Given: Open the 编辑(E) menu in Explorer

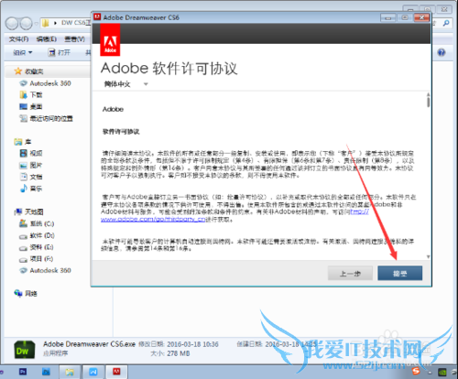Looking at the screenshot, I should pyautogui.click(x=47, y=39).
